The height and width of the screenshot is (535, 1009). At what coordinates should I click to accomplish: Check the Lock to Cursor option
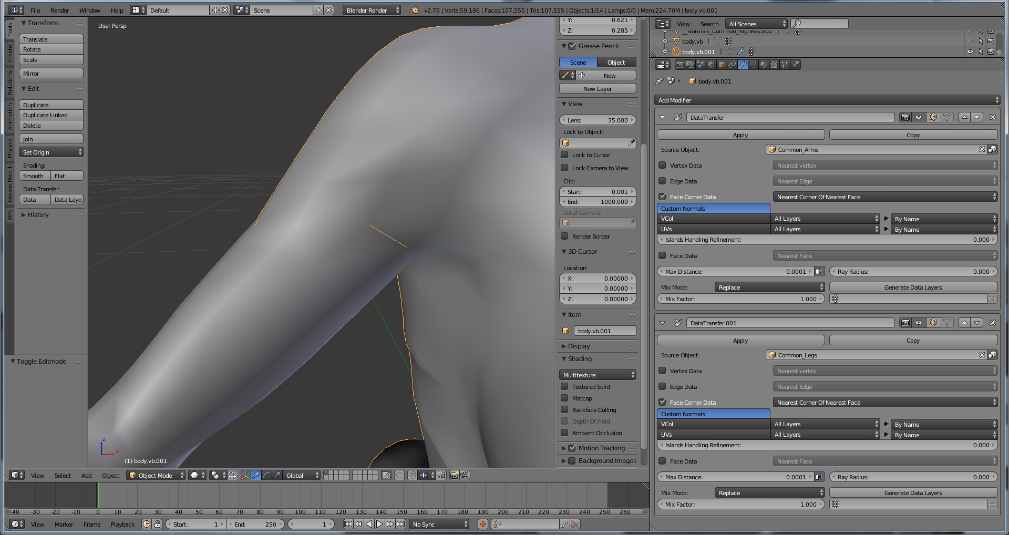pos(565,155)
